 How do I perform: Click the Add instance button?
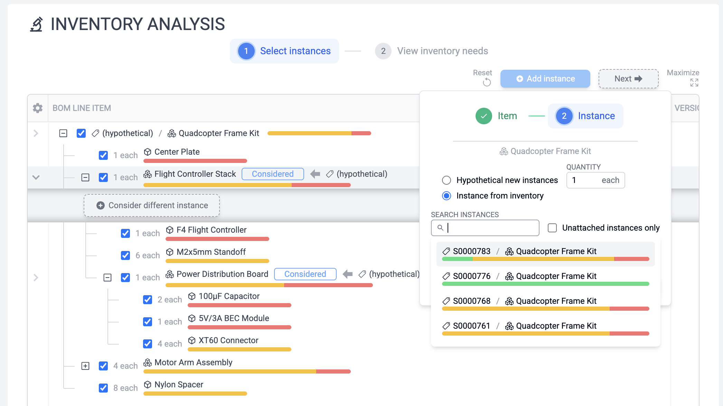pyautogui.click(x=545, y=79)
